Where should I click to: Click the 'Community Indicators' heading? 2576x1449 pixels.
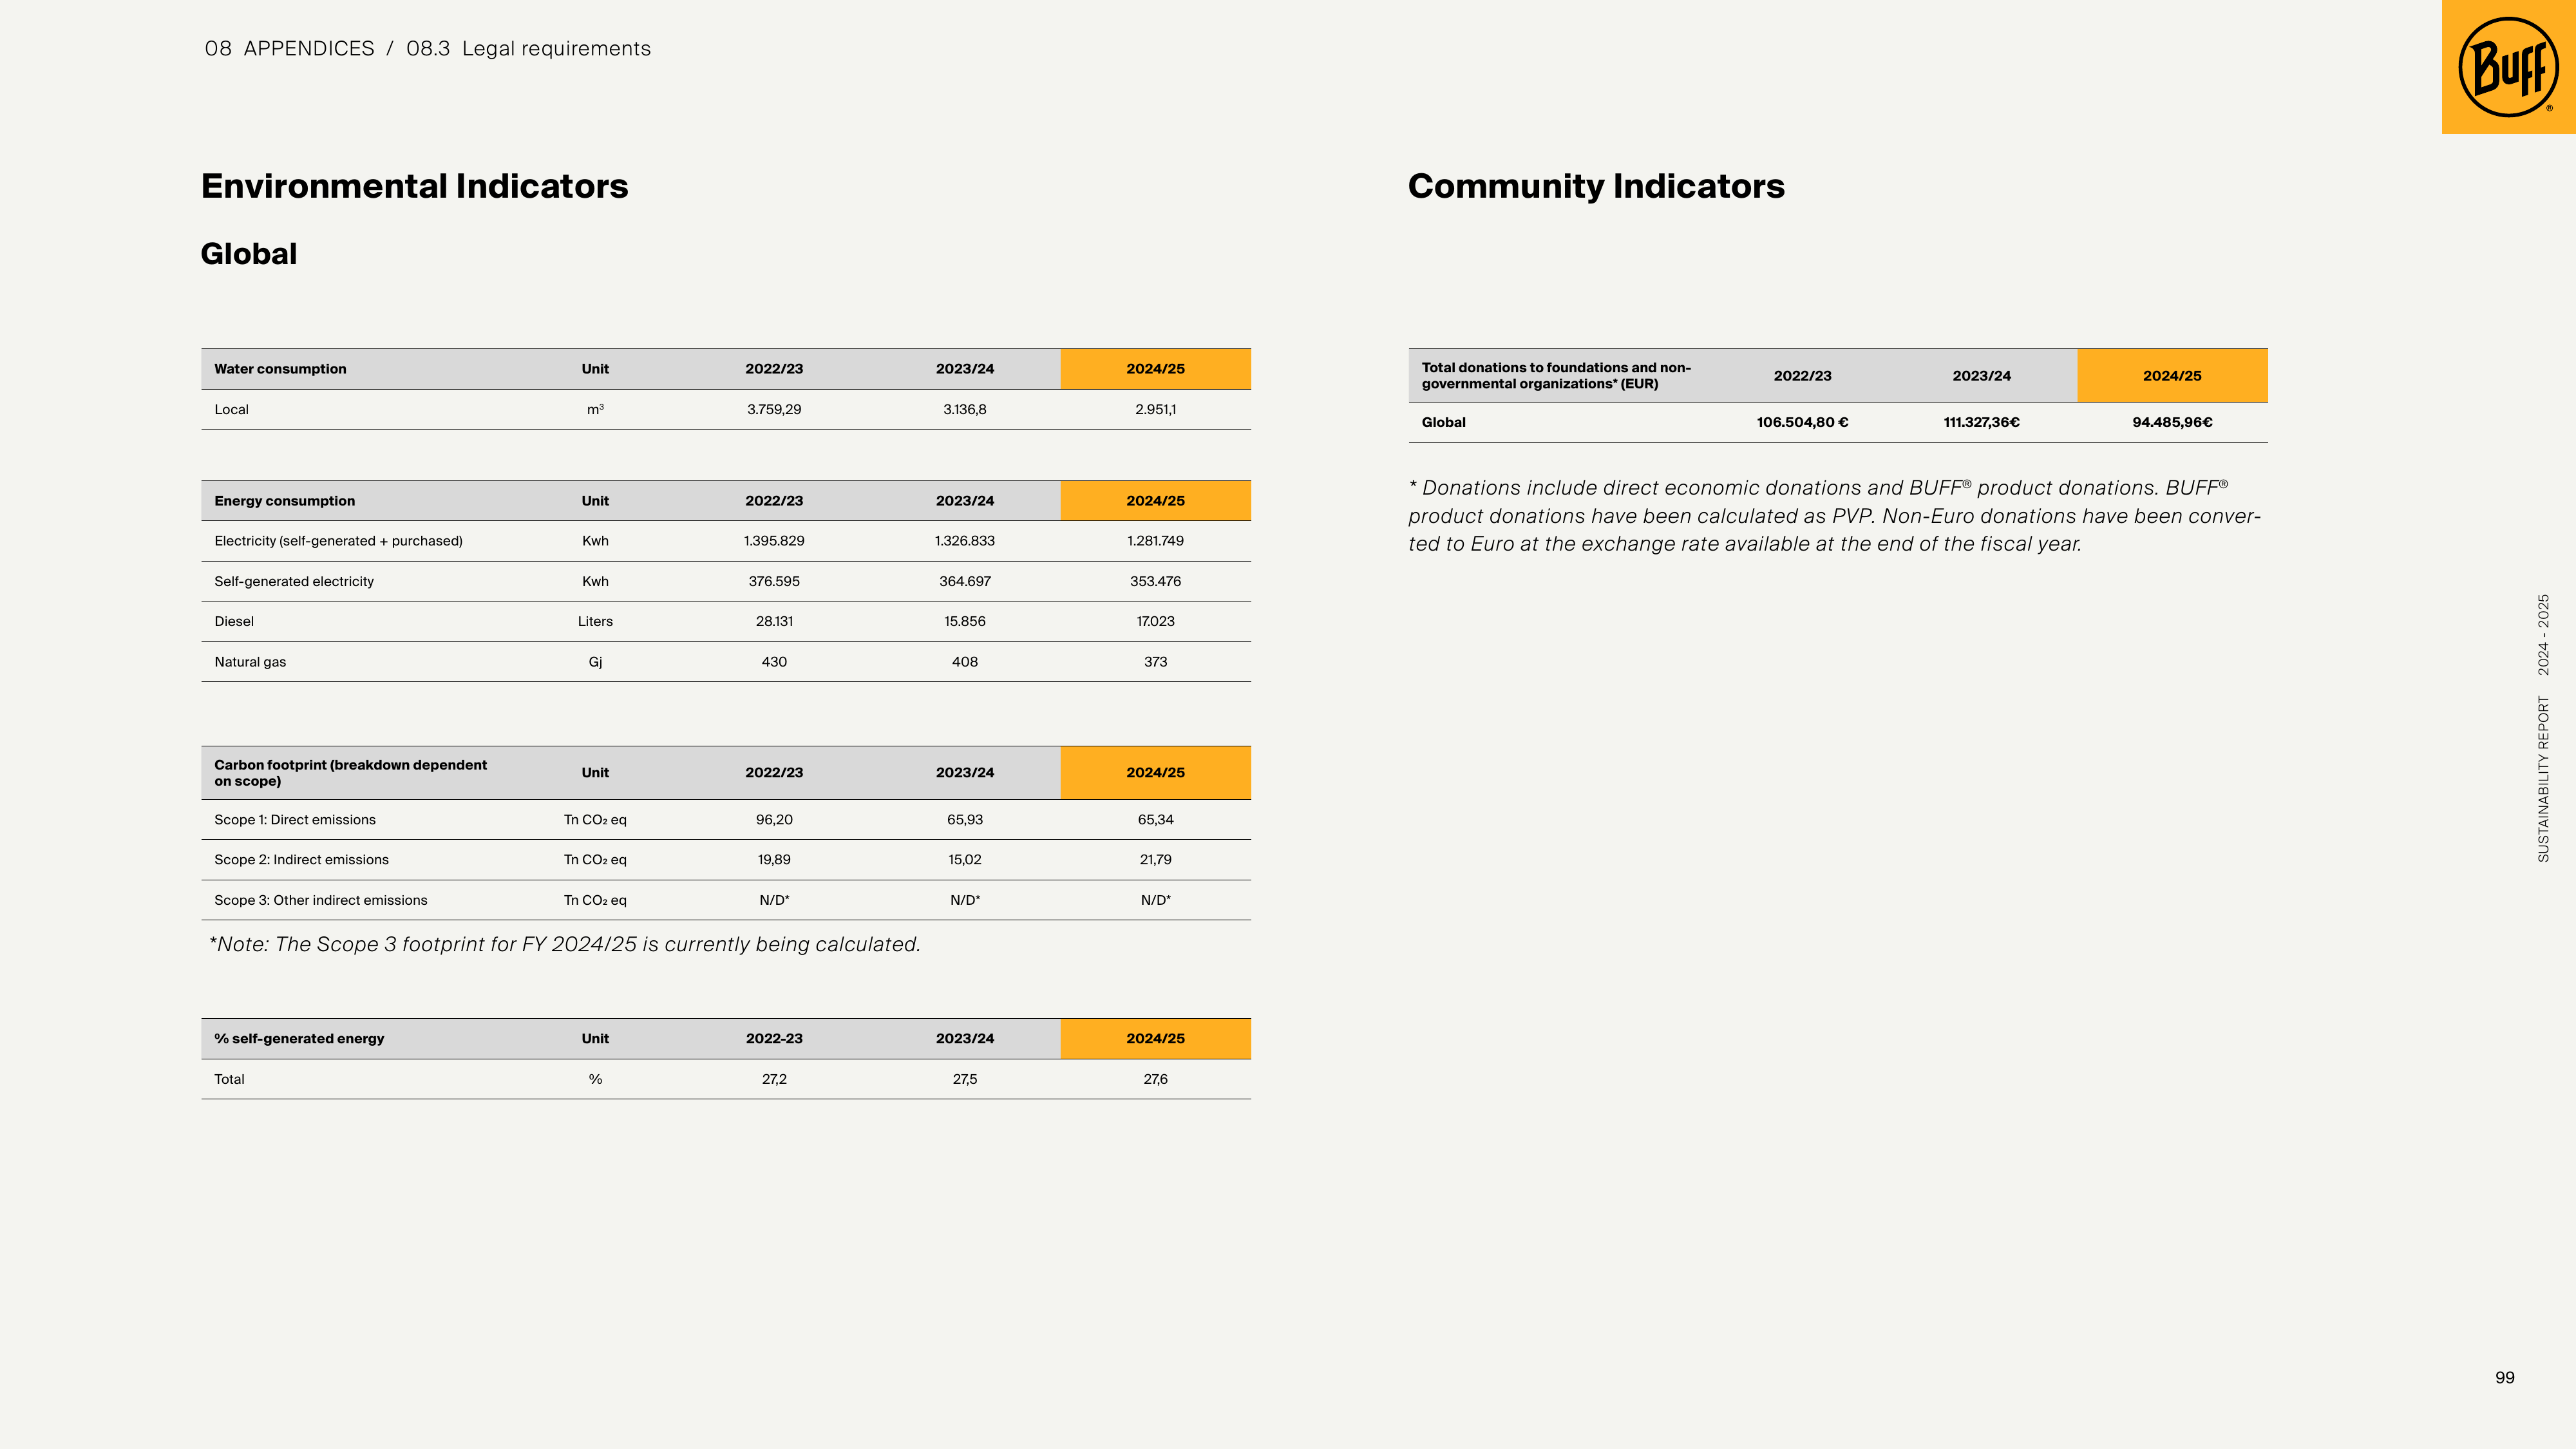coord(1596,186)
